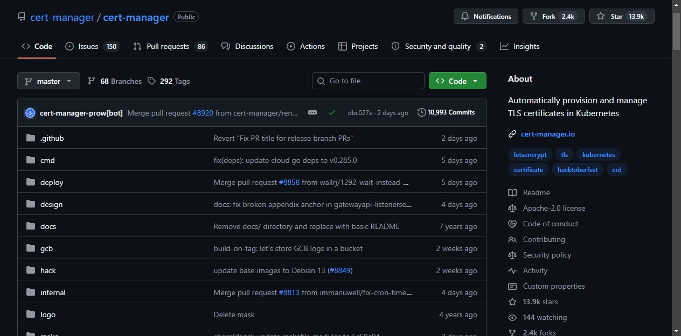Open 10,993 Commits history
Viewport: 681px width, 336px height.
[x=446, y=112]
